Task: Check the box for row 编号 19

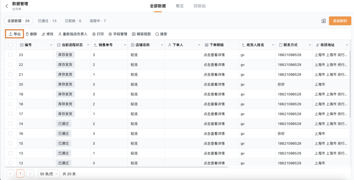Action: click(10, 94)
